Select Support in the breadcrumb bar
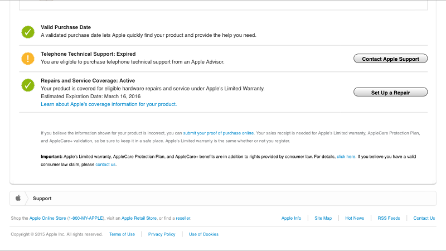The height and width of the screenshot is (251, 446). tap(42, 198)
